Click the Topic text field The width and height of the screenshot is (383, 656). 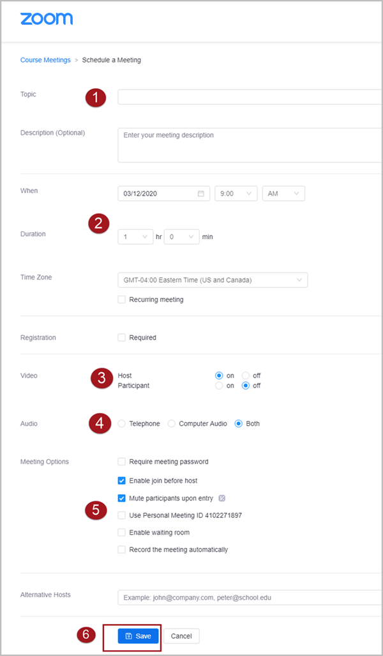[250, 97]
